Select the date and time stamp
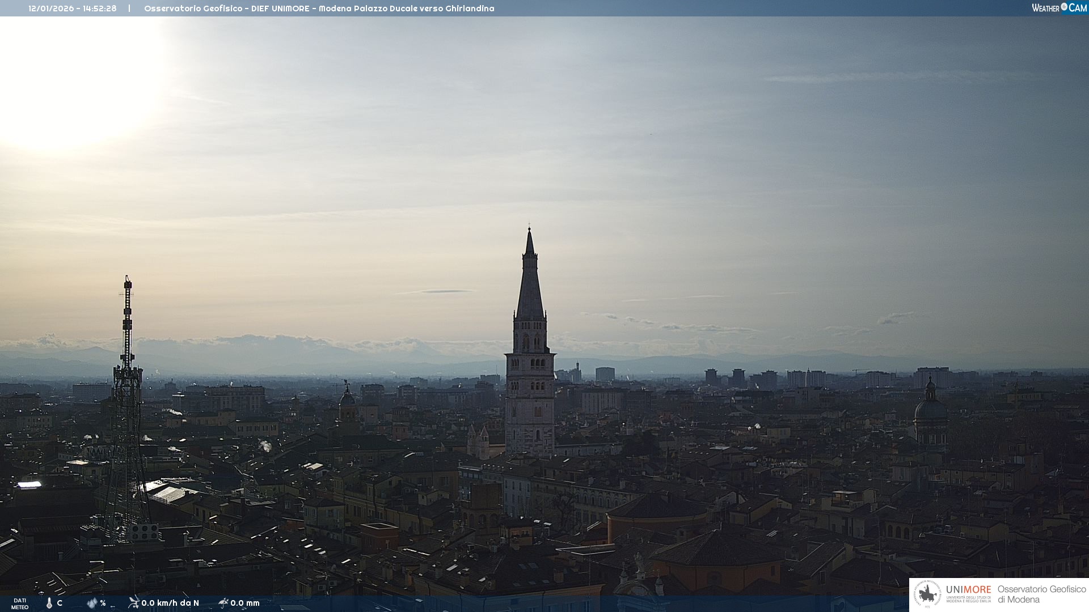Viewport: 1089px width, 612px height. 73,8
